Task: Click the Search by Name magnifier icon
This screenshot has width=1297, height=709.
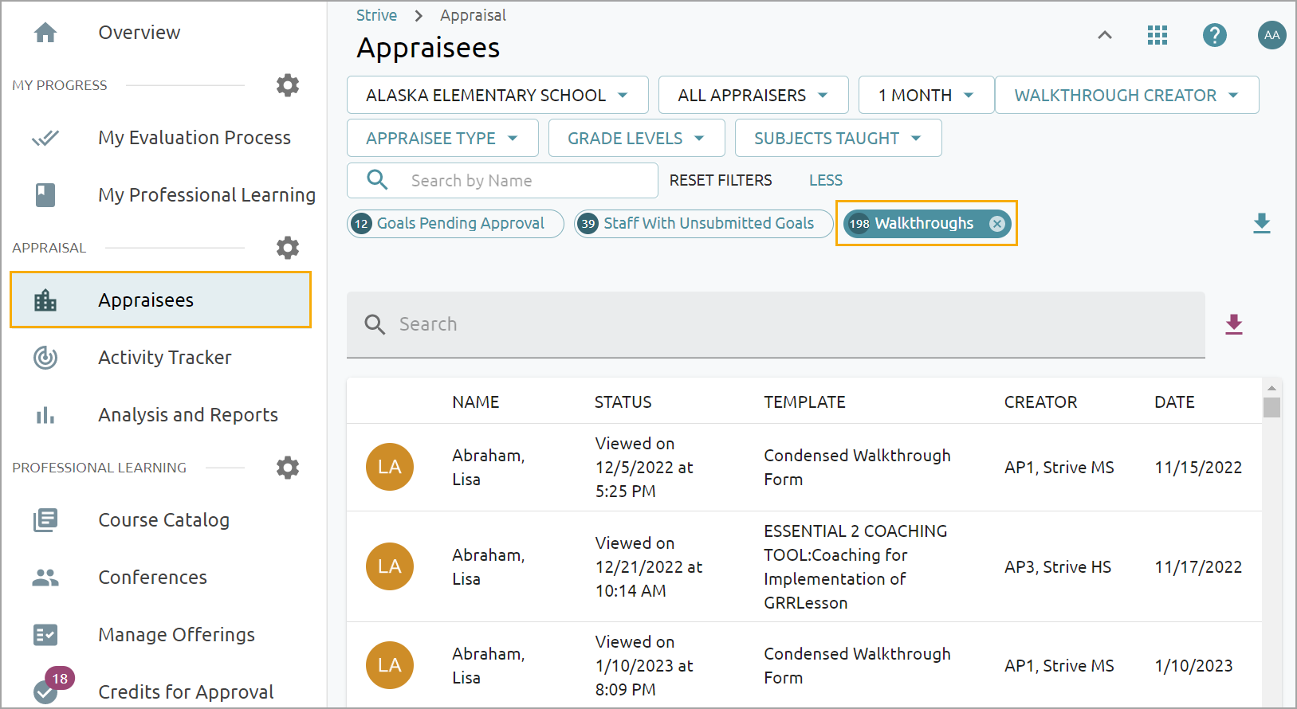Action: 377,180
